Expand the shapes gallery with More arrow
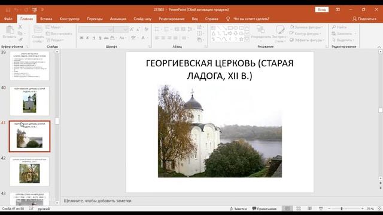Viewport: 383px width, 215px height. coord(247,39)
